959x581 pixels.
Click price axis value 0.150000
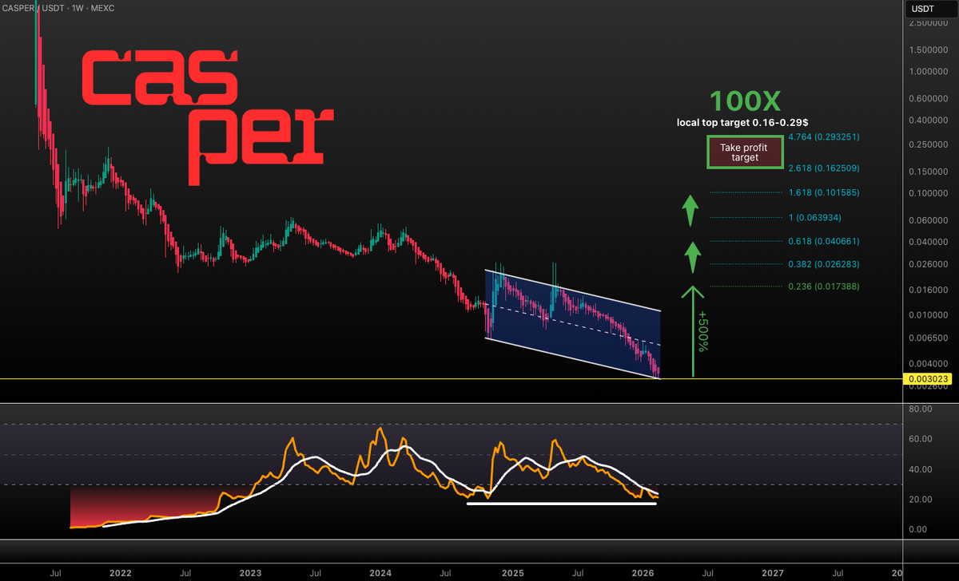coord(929,172)
